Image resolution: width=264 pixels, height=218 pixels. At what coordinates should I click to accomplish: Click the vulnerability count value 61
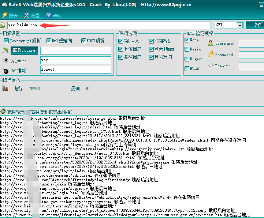click(x=88, y=89)
